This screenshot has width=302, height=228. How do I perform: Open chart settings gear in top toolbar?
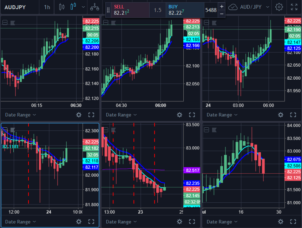click(x=279, y=7)
